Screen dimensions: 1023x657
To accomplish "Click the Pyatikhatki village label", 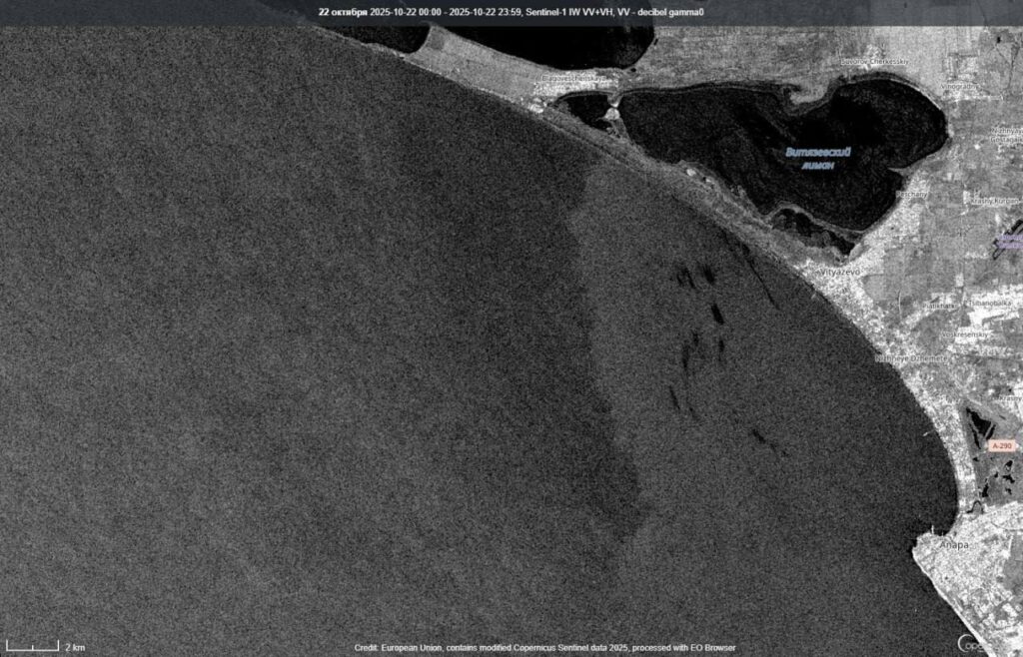I will tap(939, 304).
